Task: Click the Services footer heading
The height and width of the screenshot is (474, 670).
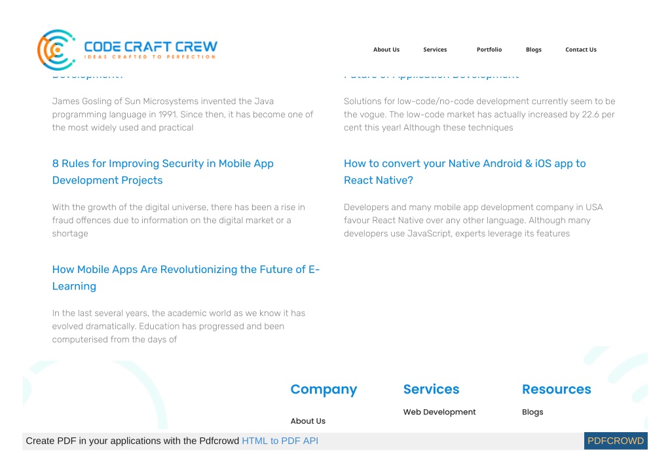Action: click(431, 389)
